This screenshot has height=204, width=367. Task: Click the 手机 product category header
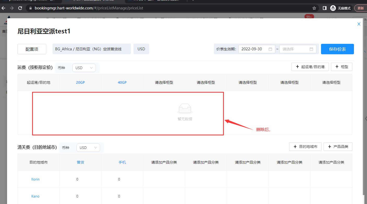click(122, 162)
